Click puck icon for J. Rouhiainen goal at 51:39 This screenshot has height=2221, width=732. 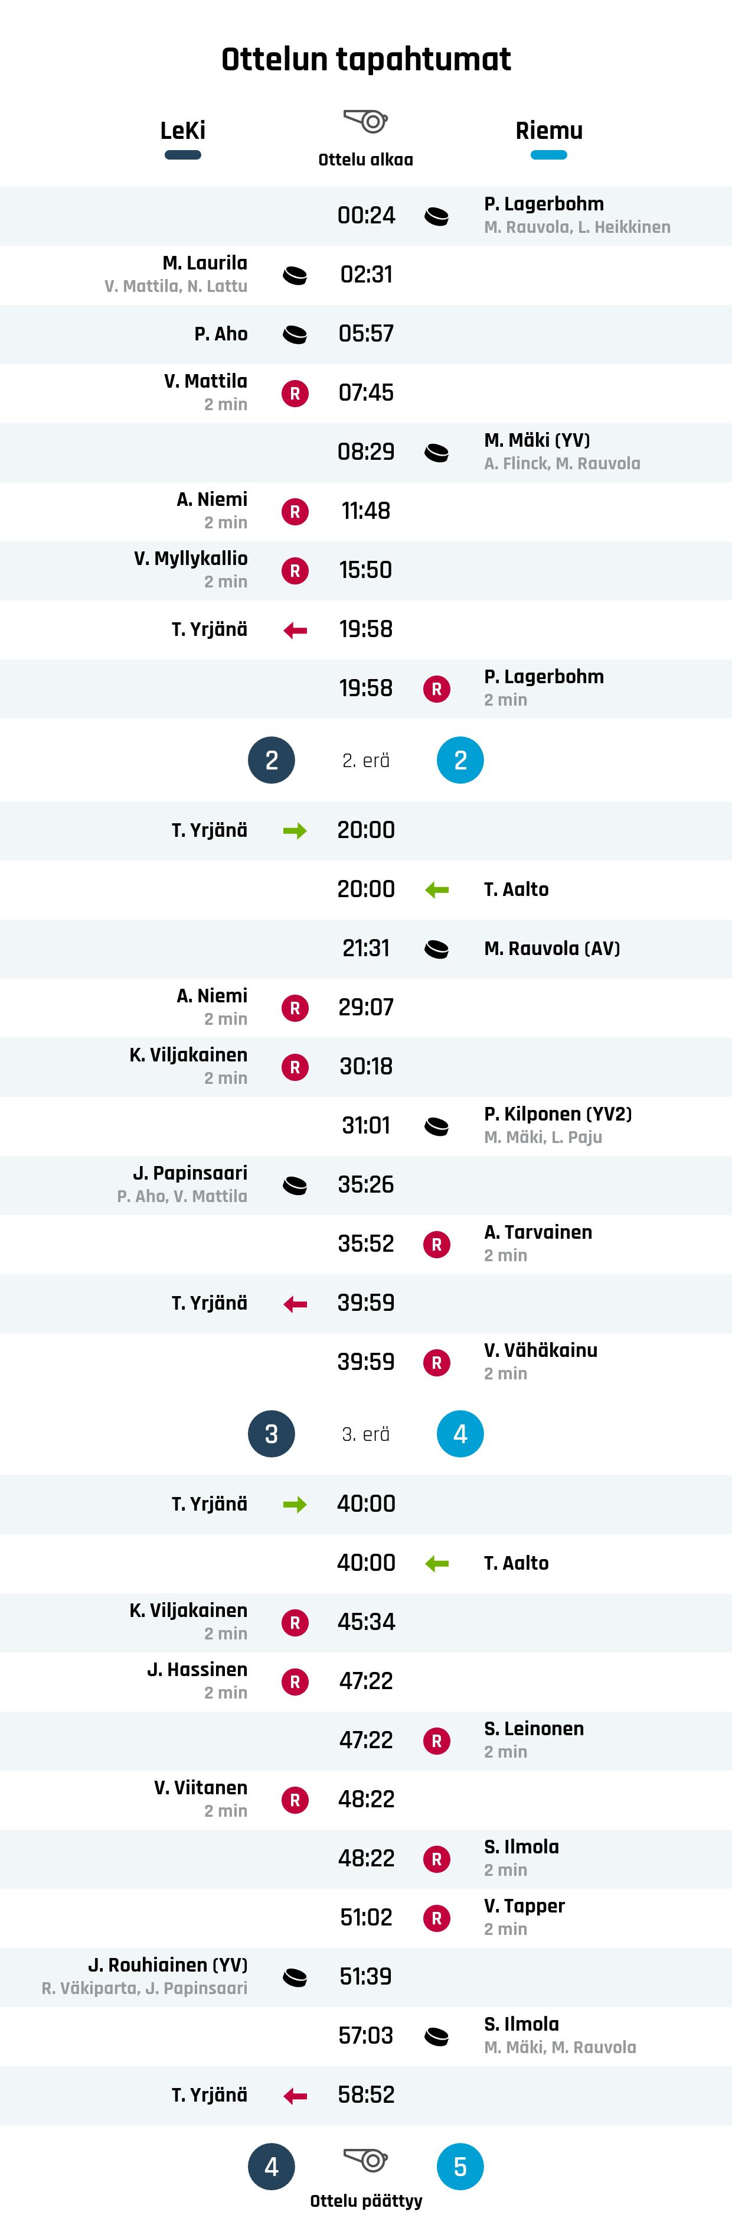[295, 1977]
